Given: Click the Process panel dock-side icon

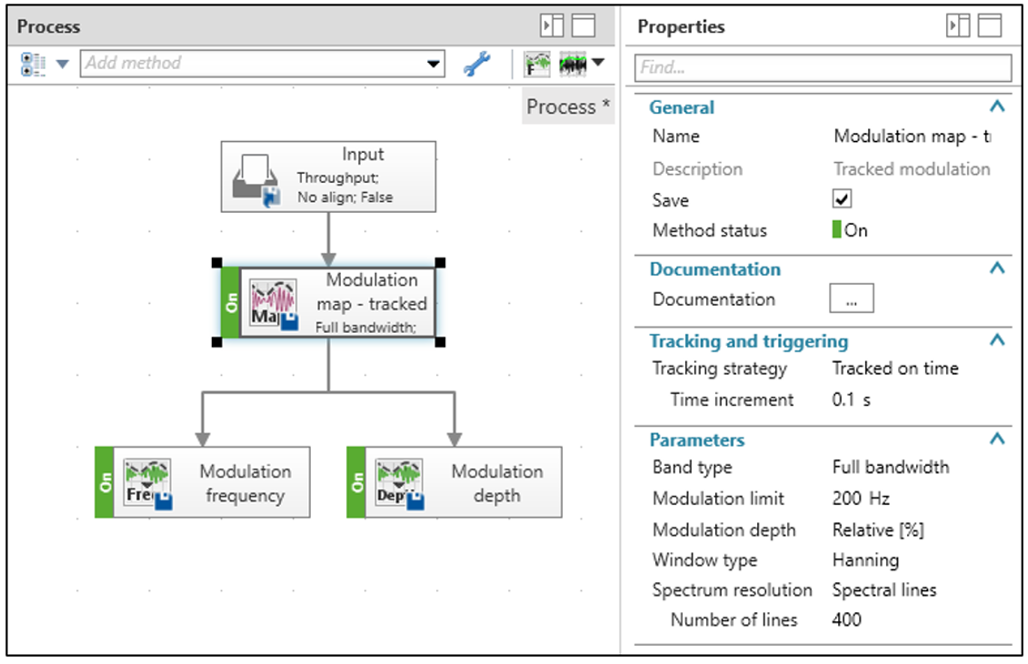Looking at the screenshot, I should [553, 26].
